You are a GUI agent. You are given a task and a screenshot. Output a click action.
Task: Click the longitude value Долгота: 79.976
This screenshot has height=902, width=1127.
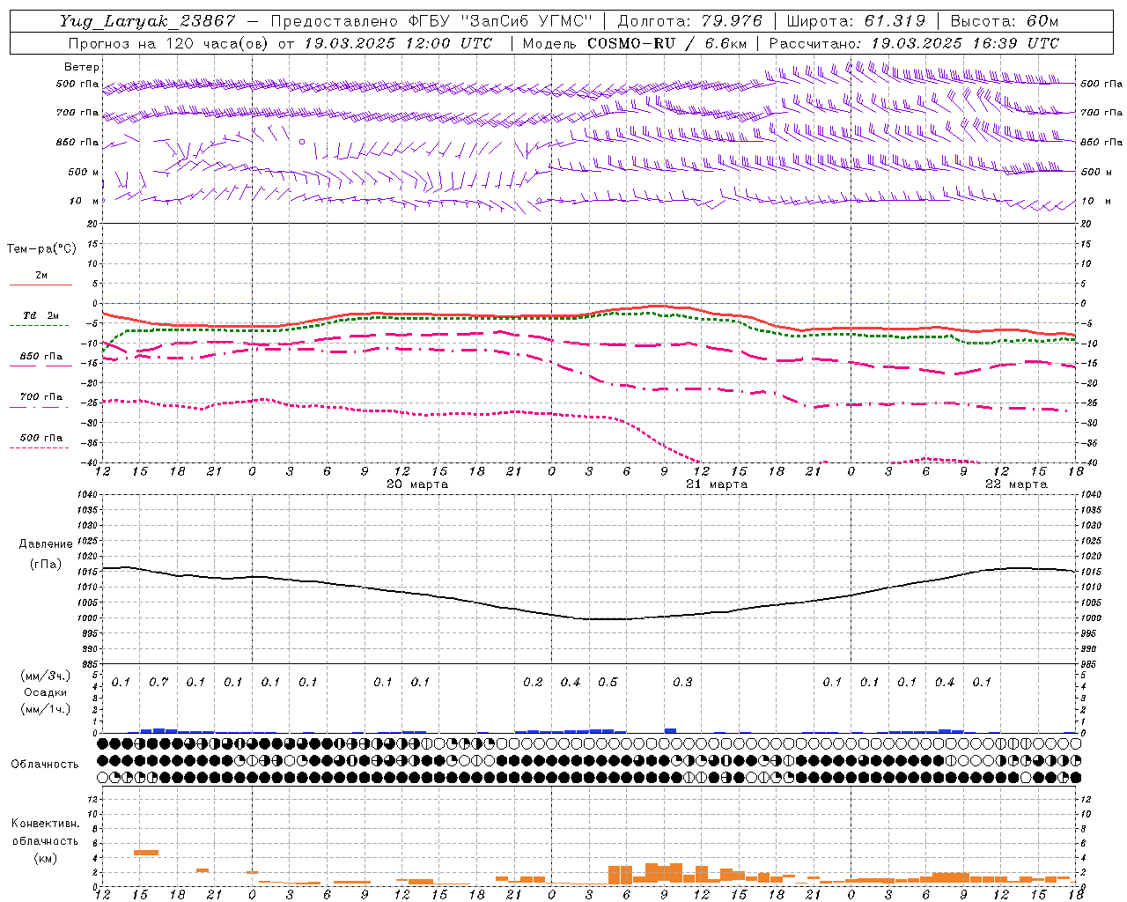point(690,21)
